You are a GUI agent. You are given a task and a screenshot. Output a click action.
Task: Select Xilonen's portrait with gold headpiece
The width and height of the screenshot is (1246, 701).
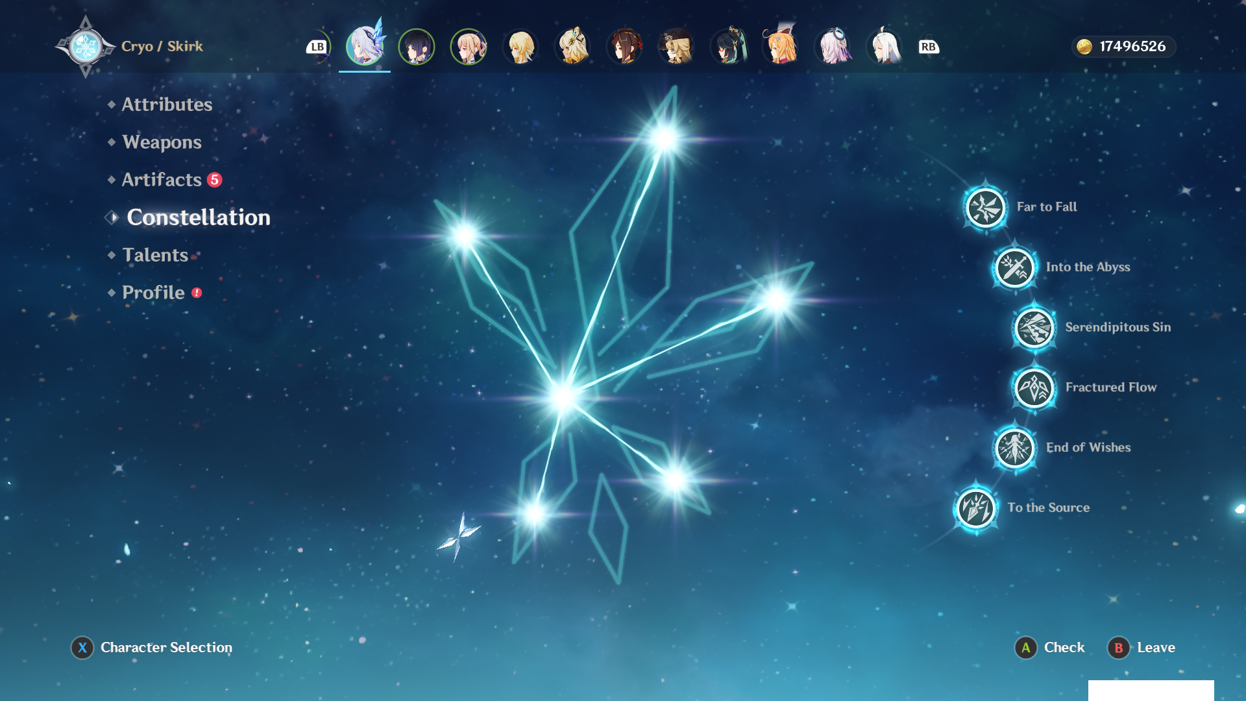click(x=572, y=47)
